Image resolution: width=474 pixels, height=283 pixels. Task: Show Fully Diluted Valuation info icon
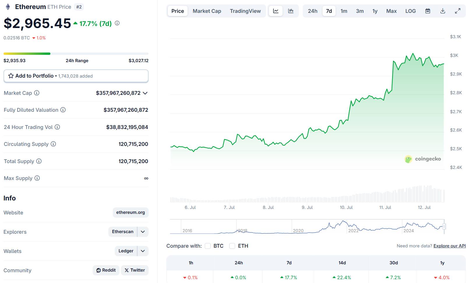(x=63, y=110)
